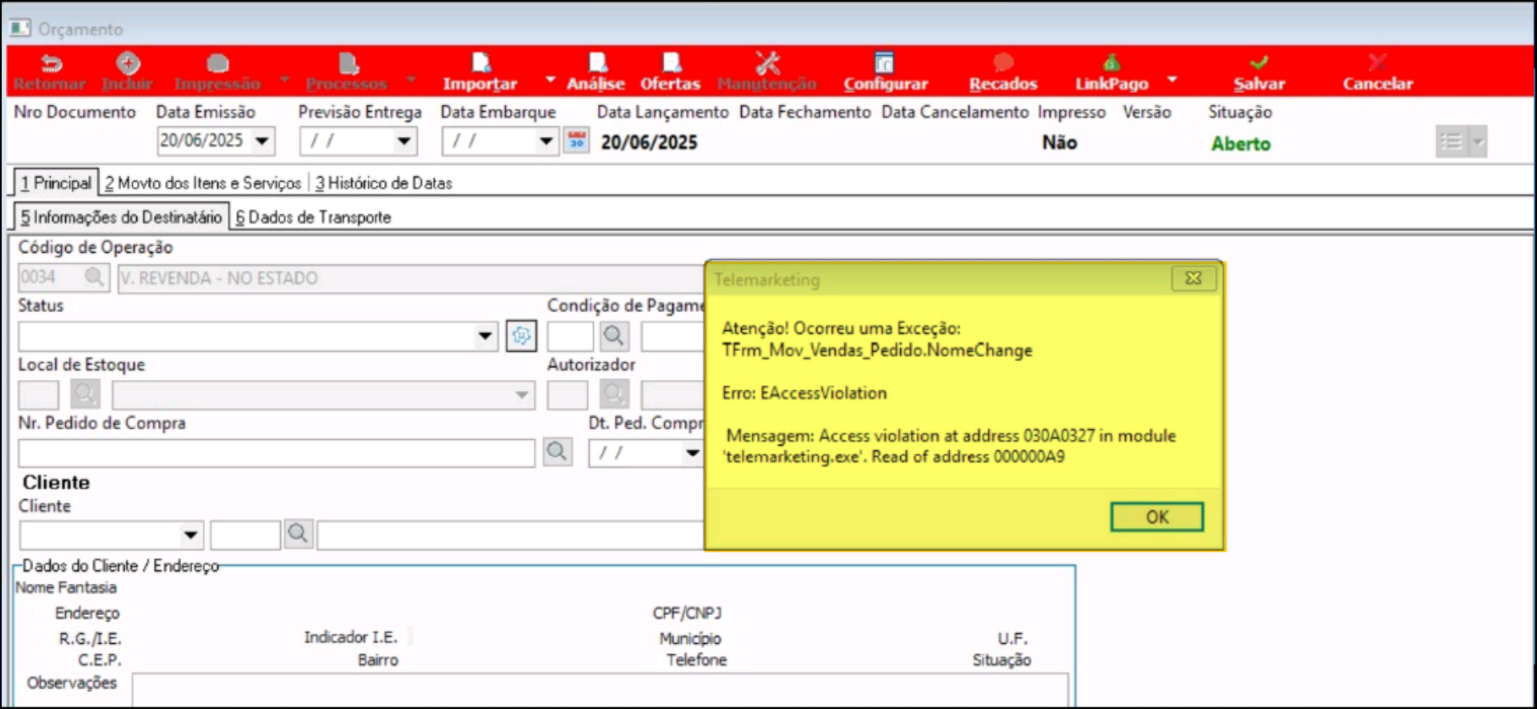The height and width of the screenshot is (709, 1537).
Task: Click the Condição de Pagamento code field
Action: (570, 336)
